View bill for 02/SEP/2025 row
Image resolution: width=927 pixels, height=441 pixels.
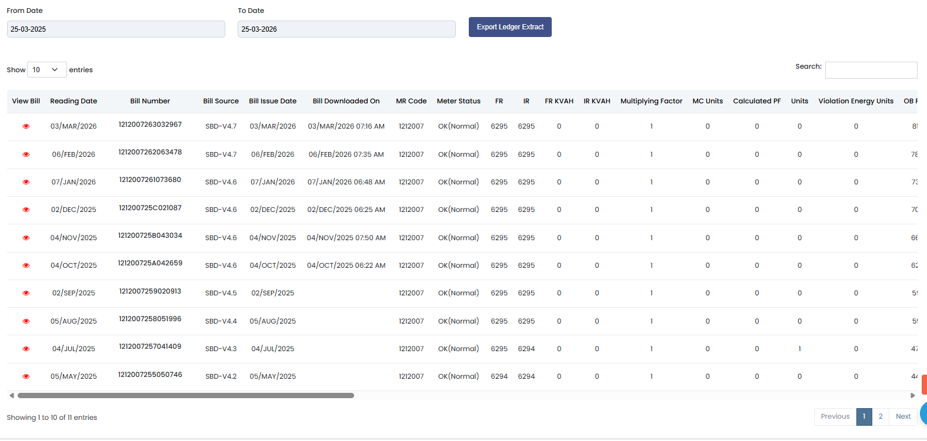(x=26, y=293)
